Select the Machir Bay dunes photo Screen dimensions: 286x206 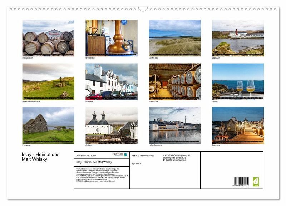[175, 38]
